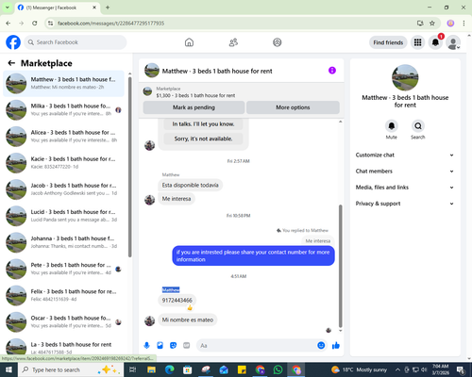
Task: Click the conversation list scrollbar
Action: (x=129, y=167)
